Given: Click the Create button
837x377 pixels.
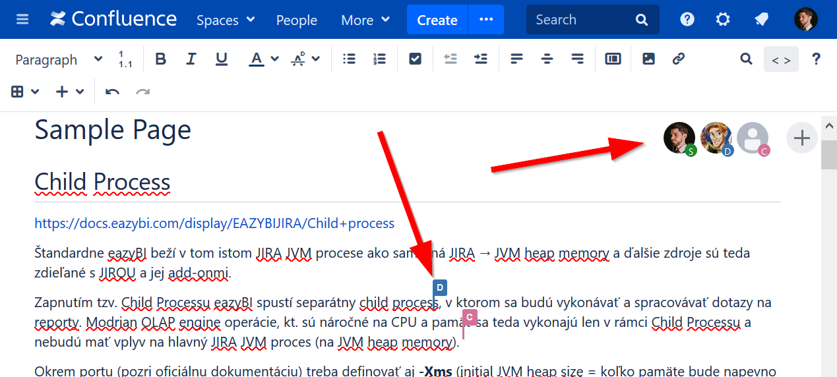Looking at the screenshot, I should [x=437, y=20].
